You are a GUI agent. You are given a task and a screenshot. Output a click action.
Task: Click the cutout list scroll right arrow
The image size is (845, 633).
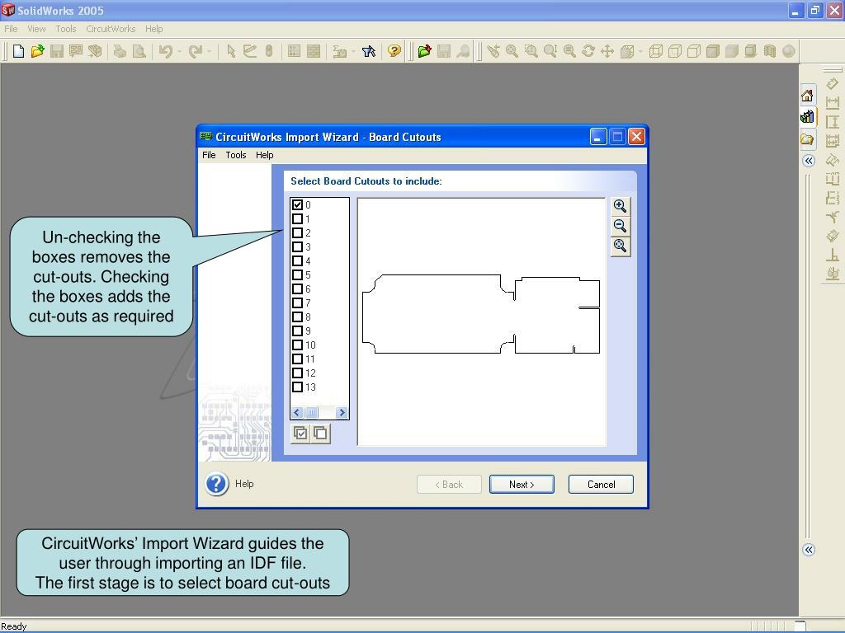tap(342, 413)
